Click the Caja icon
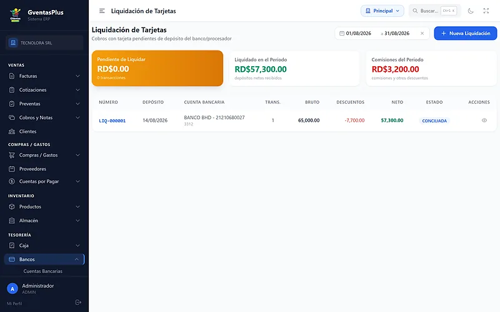Viewport: 500px width, 312px height. [12, 245]
